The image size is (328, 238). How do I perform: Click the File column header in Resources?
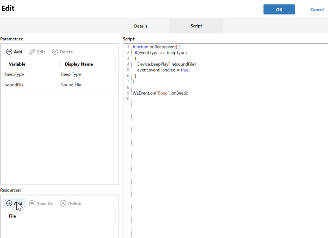[13, 216]
